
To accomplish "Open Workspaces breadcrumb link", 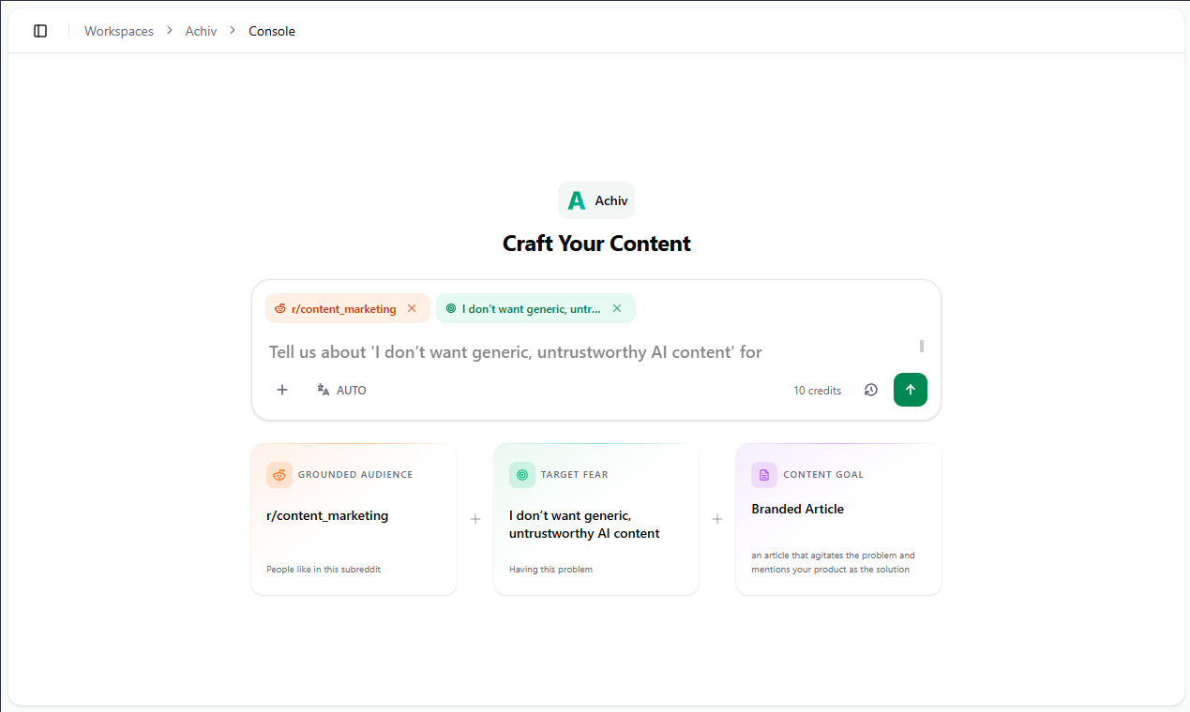I will pyautogui.click(x=119, y=31).
